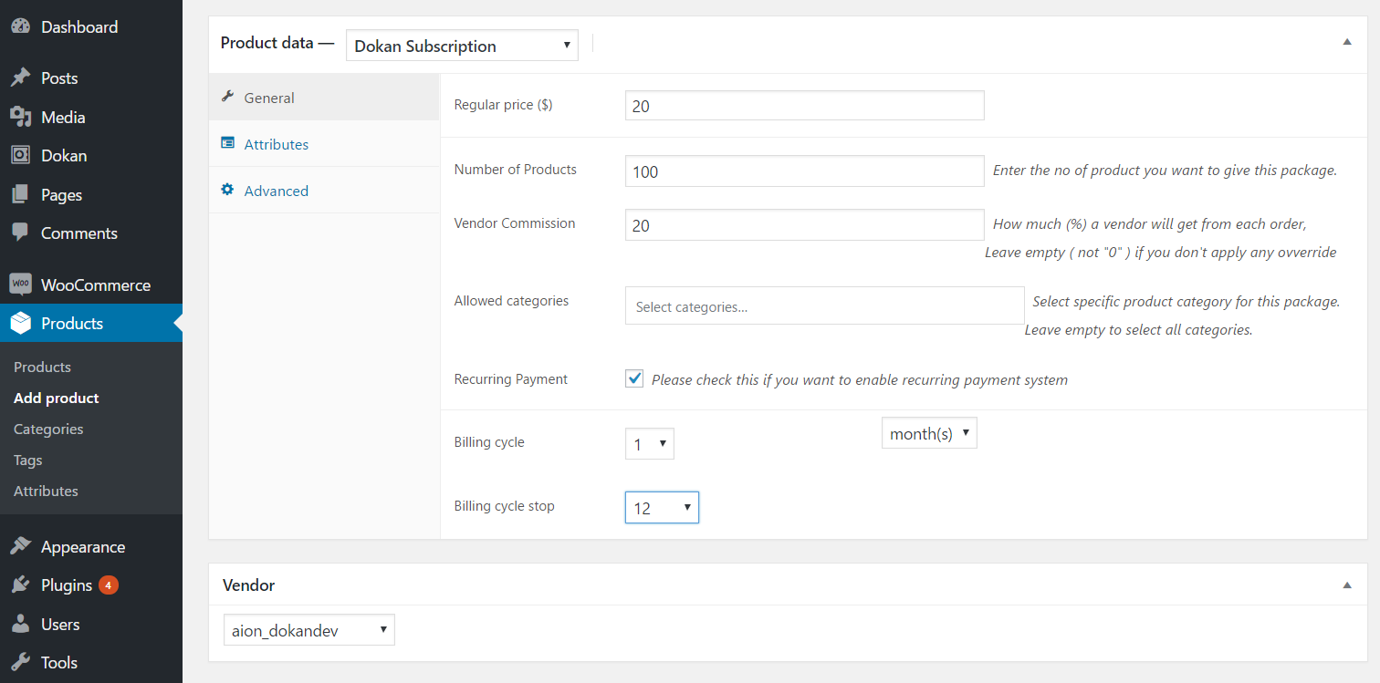Click the Tools wrench icon in sidebar
1380x683 pixels.
[20, 662]
